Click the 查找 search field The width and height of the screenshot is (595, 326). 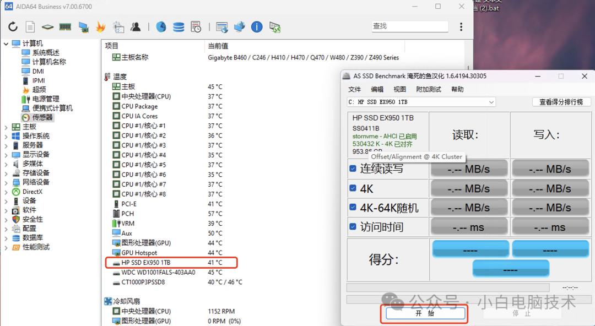(x=410, y=26)
